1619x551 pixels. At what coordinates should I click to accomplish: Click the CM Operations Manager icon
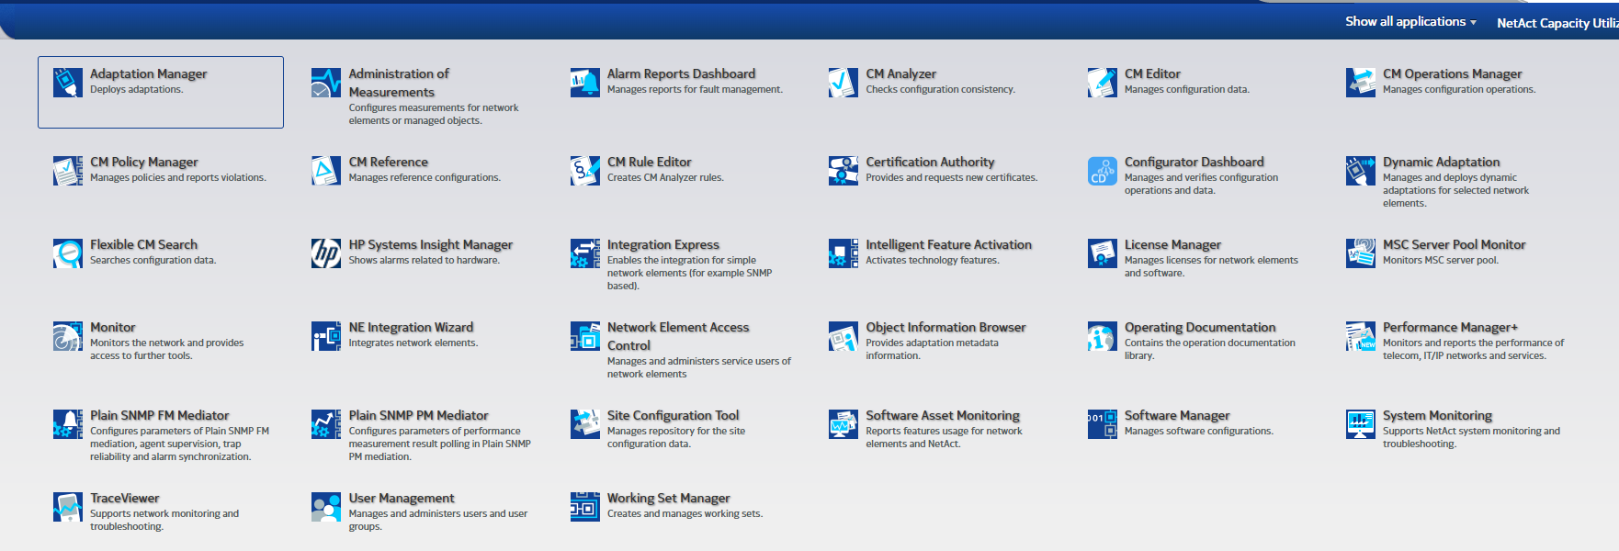pos(1361,83)
